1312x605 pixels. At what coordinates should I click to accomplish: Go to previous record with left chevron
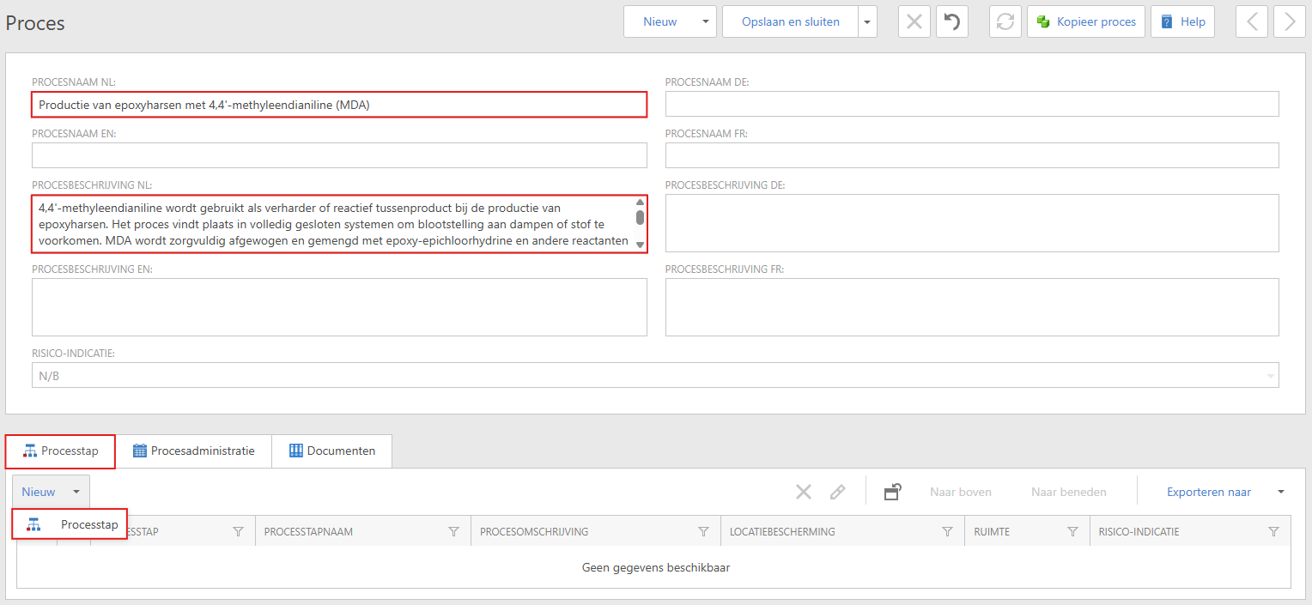1251,22
